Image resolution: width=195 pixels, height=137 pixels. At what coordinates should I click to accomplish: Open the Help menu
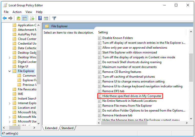[x=39, y=12]
